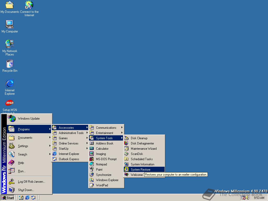
Task: Expand the Administrative Tools submenu
Action: pyautogui.click(x=70, y=133)
